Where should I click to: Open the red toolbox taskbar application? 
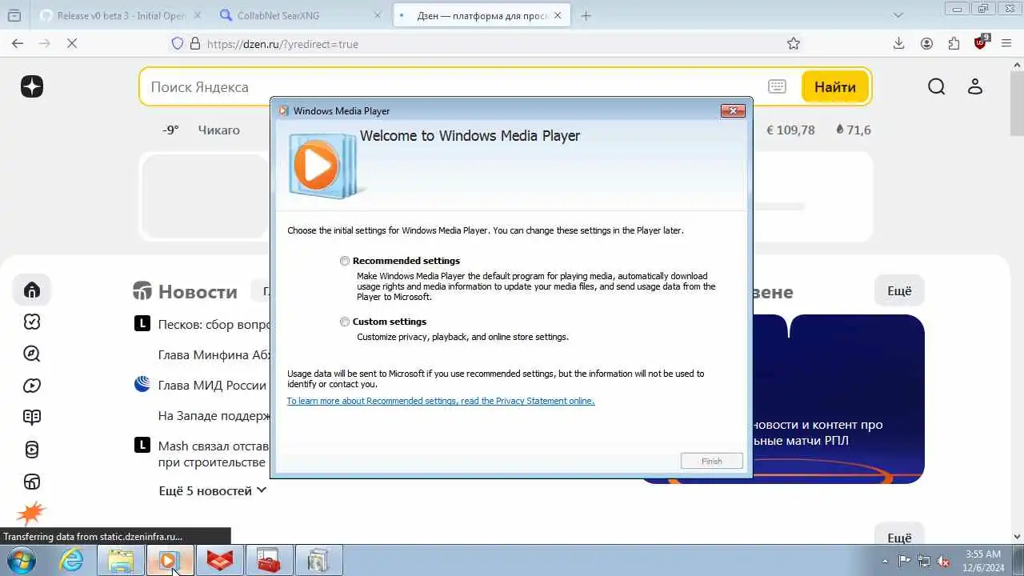point(269,560)
